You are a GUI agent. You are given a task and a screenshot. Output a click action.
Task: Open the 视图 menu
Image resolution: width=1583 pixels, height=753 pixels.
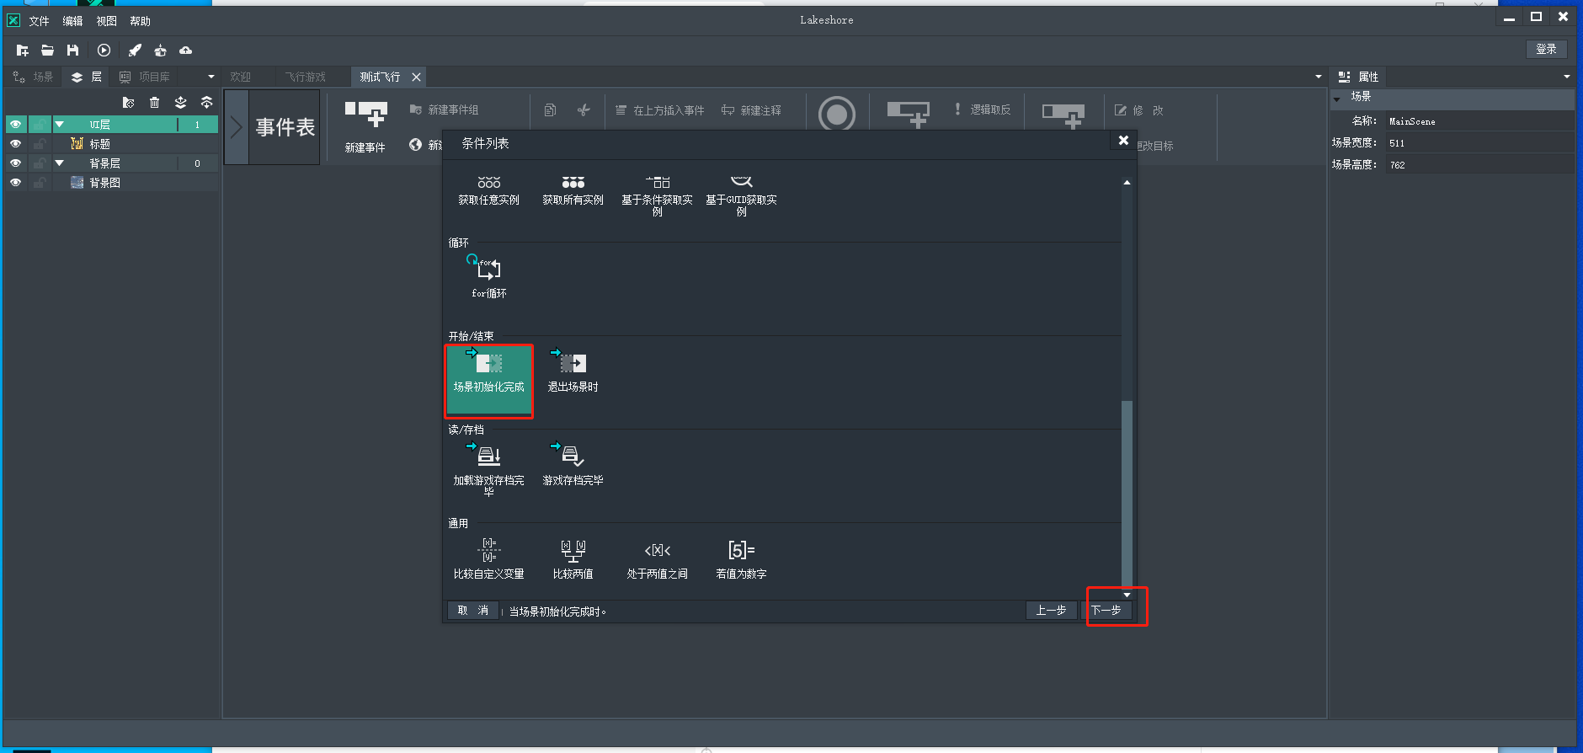pyautogui.click(x=106, y=21)
